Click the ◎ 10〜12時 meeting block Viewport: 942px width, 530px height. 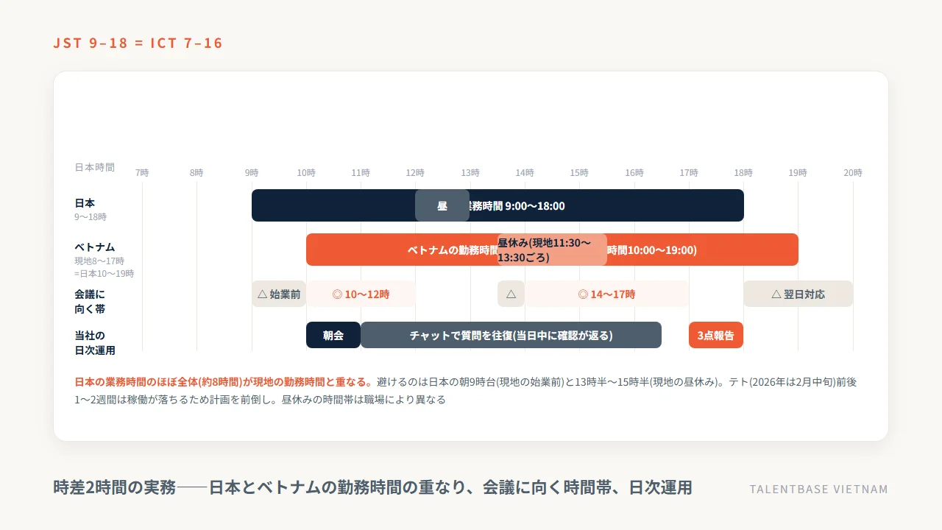(x=361, y=294)
